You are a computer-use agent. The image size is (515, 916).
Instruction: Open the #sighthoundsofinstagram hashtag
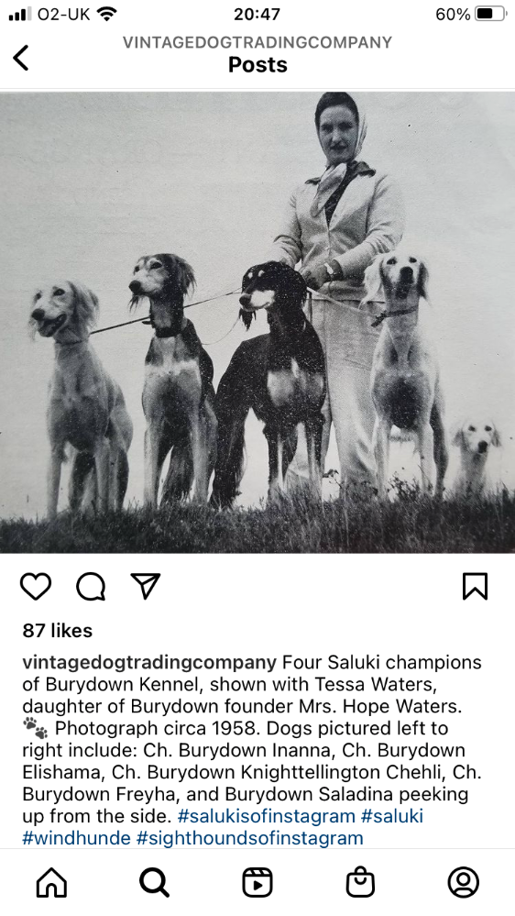click(250, 838)
